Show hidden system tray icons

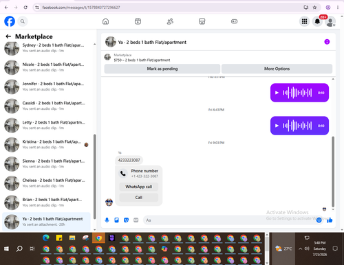point(300,249)
